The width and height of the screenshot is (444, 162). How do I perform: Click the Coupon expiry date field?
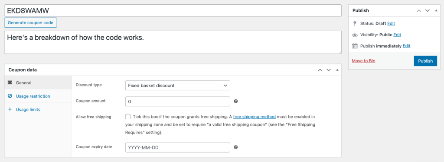(x=177, y=147)
